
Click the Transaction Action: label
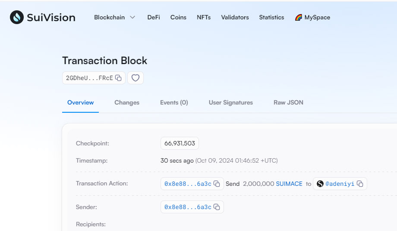tap(102, 183)
